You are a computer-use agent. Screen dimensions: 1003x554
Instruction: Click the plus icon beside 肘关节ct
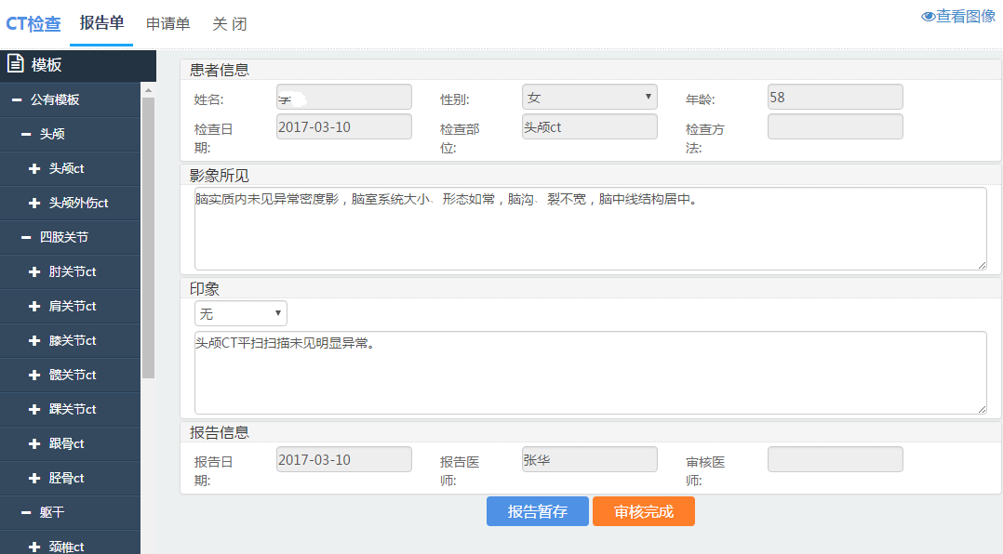tap(34, 272)
